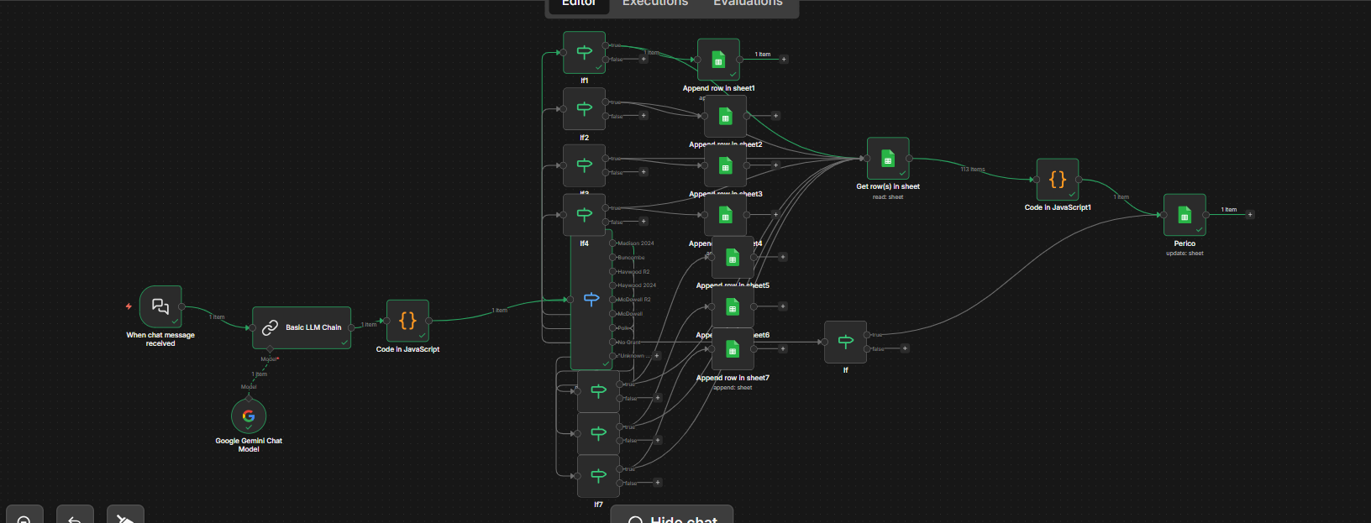1371x523 pixels.
Task: Open the 'Append row in sheet2' node
Action: [x=725, y=116]
